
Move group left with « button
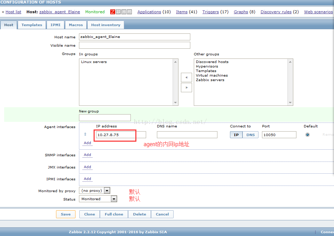tap(186, 77)
